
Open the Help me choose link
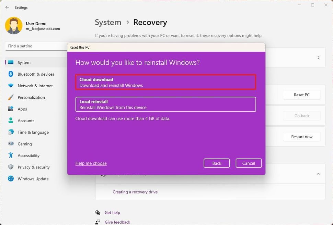[x=91, y=163]
